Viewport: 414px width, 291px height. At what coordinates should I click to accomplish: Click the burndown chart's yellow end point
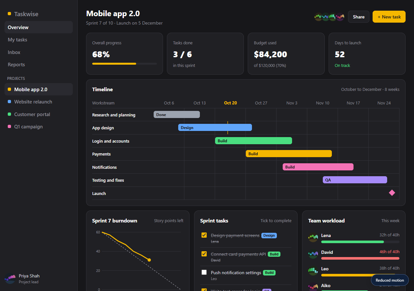149,260
